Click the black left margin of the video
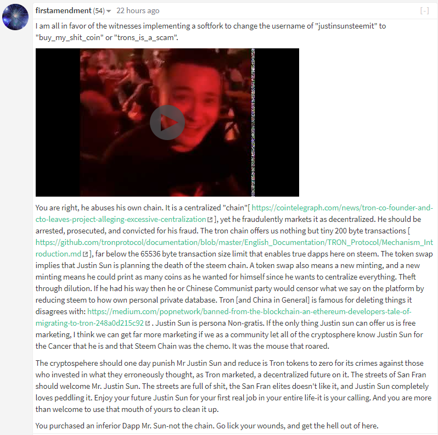438x435 pixels. (58, 122)
